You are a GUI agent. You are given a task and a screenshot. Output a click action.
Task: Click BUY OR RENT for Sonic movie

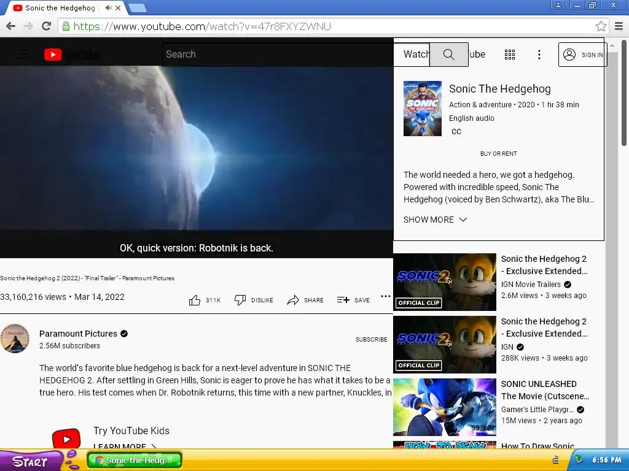coord(499,154)
